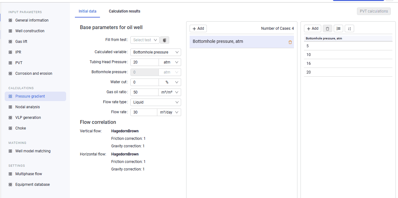Open the Tubing Head Pressure unit dropdown
Screen dimensions: 398x198
pyautogui.click(x=170, y=62)
